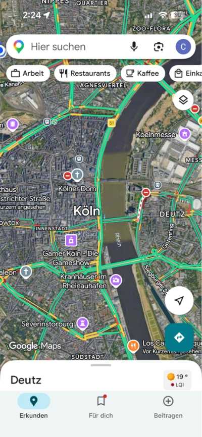Tap the orange restaurant marker Los Ca…
Image resolution: width=202 pixels, height=437 pixels.
pos(133,346)
